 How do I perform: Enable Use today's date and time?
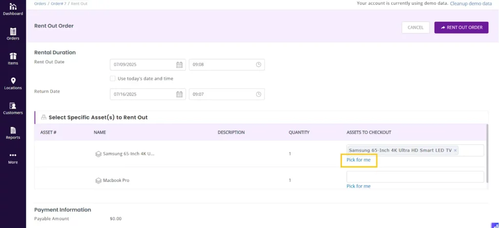click(113, 78)
